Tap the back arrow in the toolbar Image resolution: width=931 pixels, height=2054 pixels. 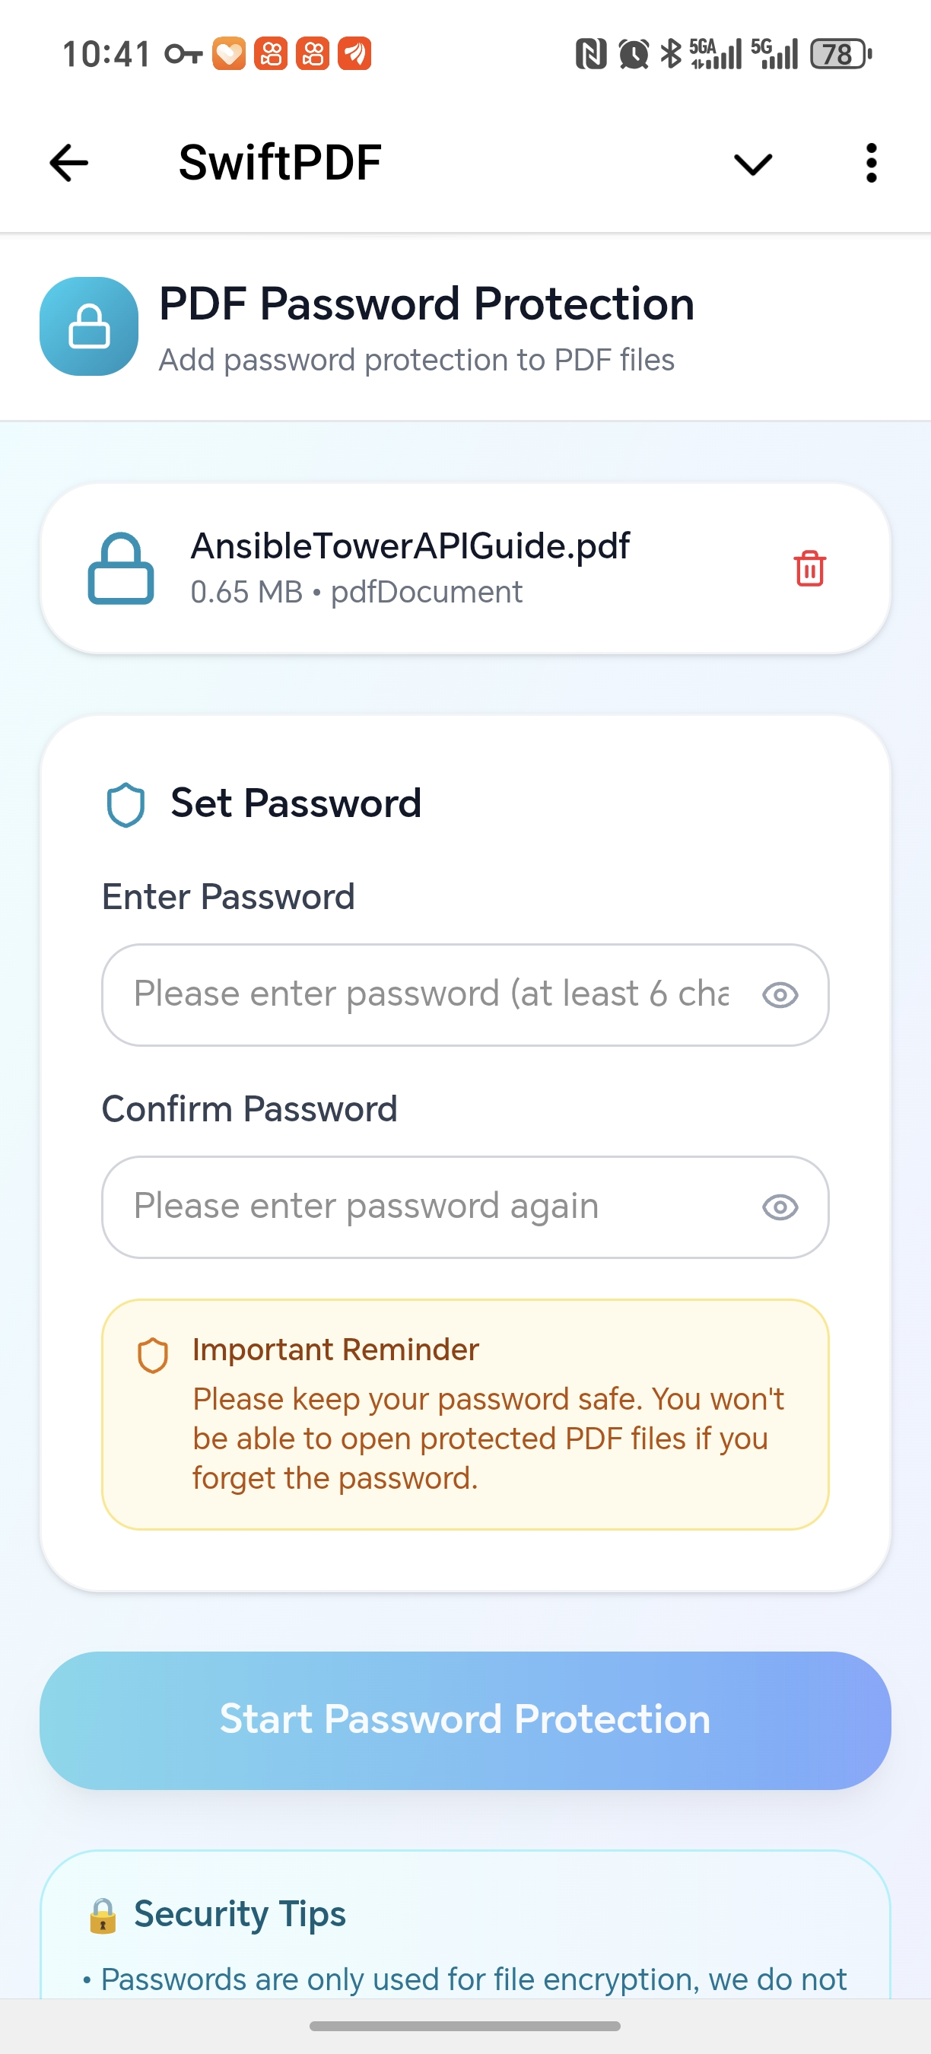[x=68, y=163]
